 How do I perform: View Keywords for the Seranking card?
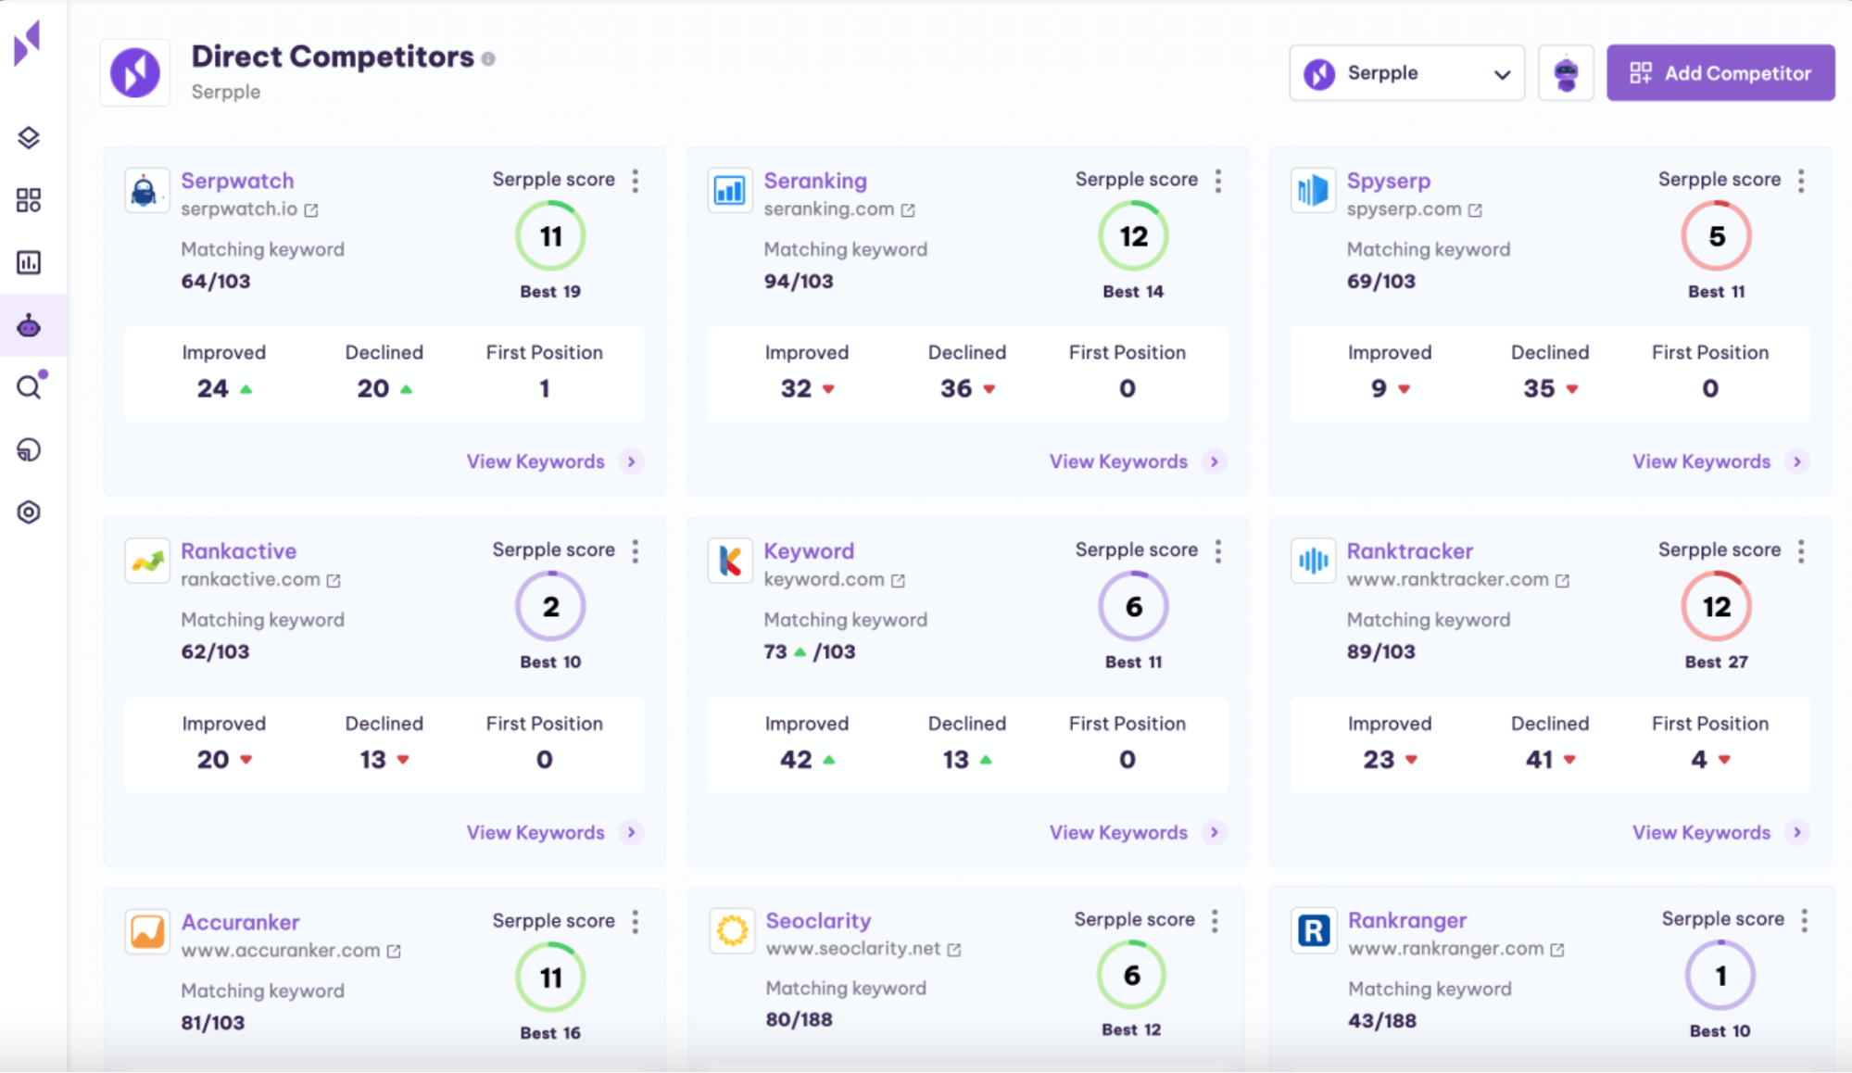1137,461
